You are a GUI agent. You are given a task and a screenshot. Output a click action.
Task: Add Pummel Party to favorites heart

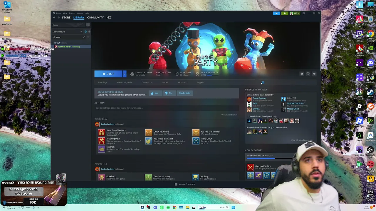click(314, 74)
